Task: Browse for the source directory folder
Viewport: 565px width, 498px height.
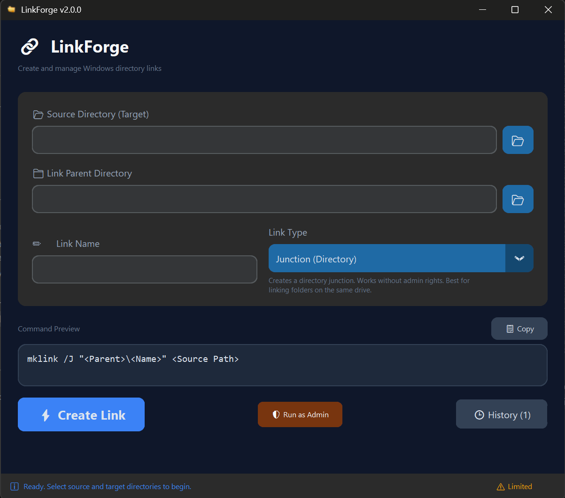Action: pyautogui.click(x=518, y=140)
